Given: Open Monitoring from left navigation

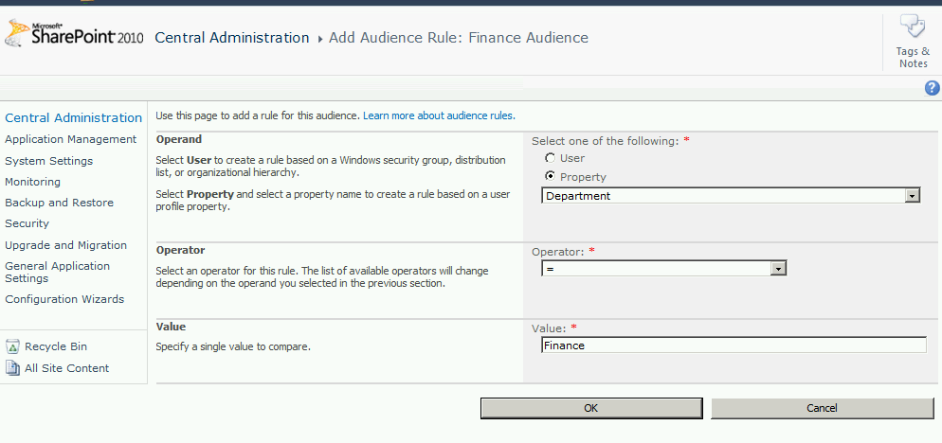Looking at the screenshot, I should pyautogui.click(x=32, y=182).
